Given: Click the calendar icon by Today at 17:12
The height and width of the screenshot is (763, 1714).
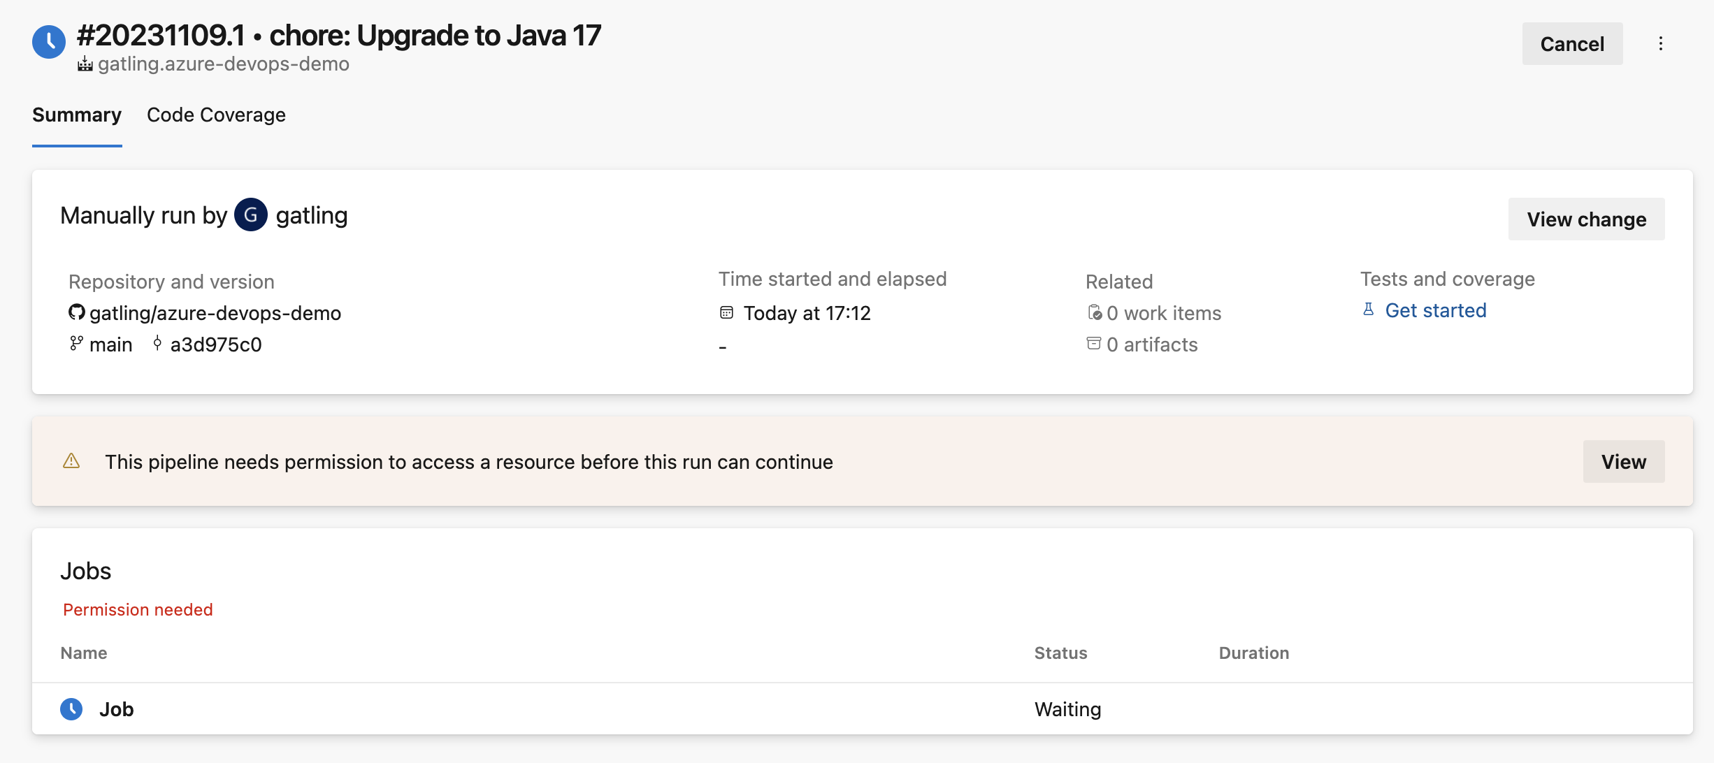Looking at the screenshot, I should 727,312.
